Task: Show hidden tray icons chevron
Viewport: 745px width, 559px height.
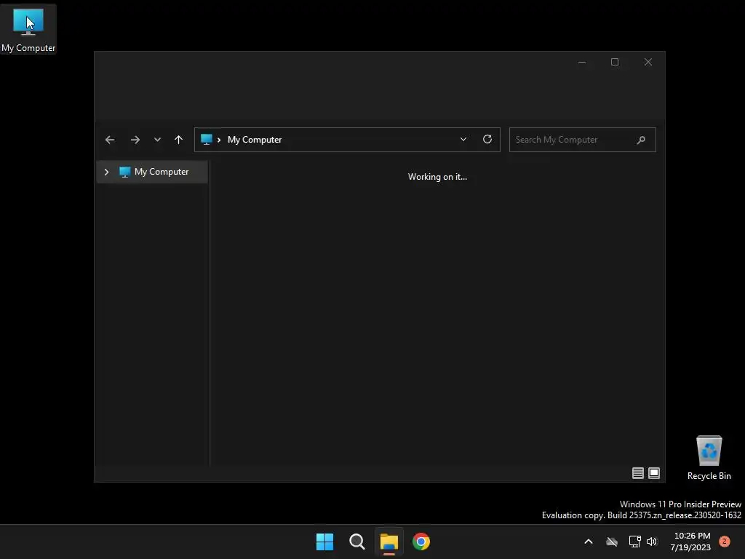Action: [x=588, y=542]
